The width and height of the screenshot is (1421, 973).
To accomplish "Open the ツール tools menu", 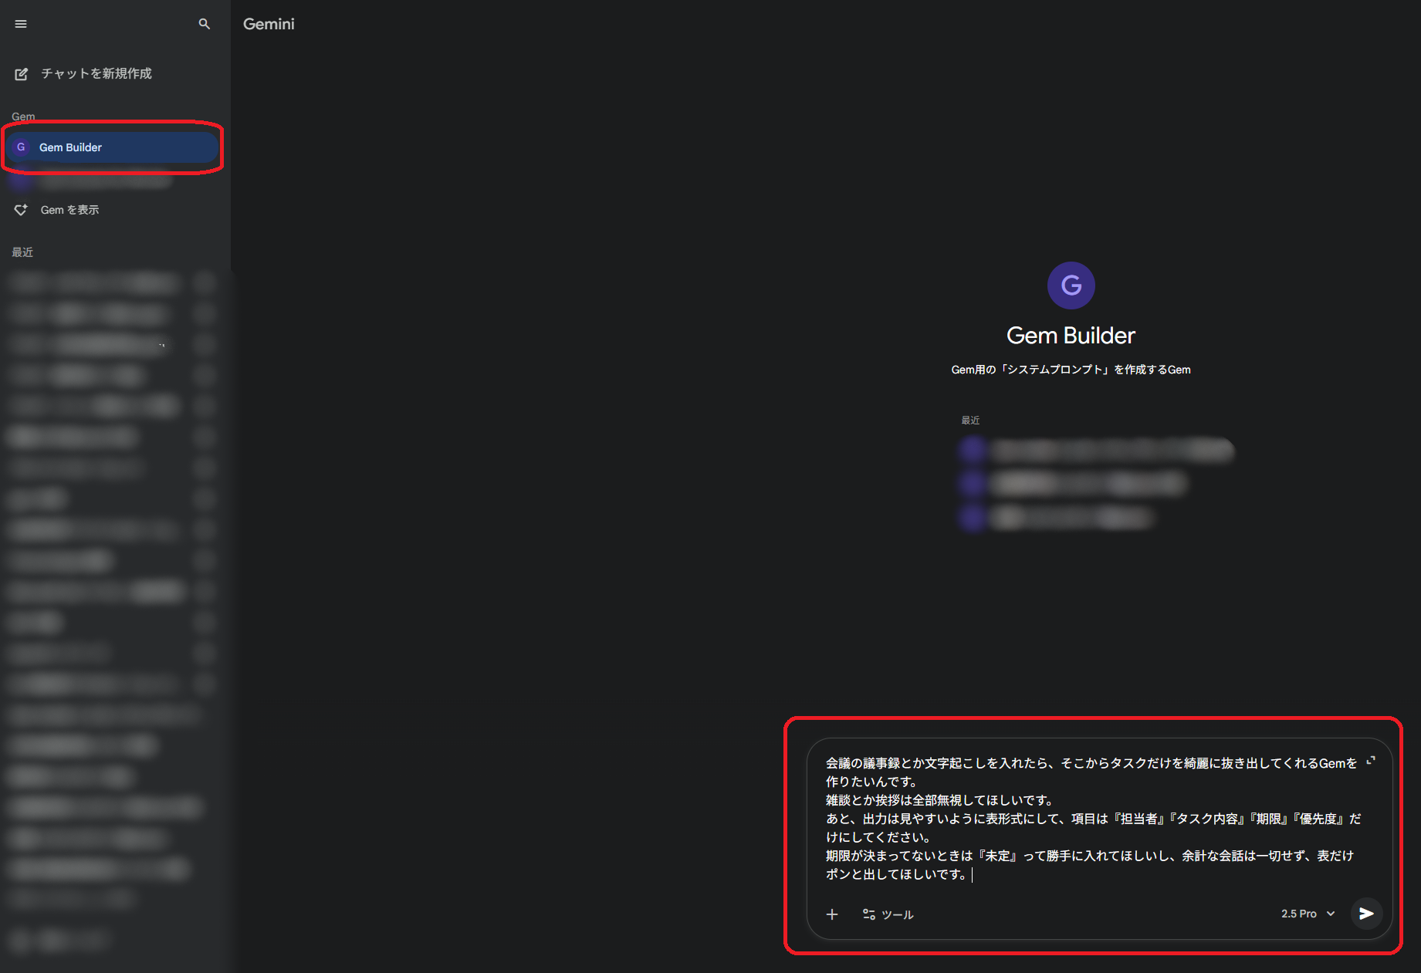I will tap(888, 914).
